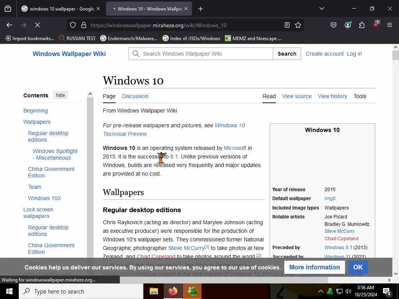Click the taskbar search box
The height and width of the screenshot is (299, 399).
pyautogui.click(x=81, y=291)
